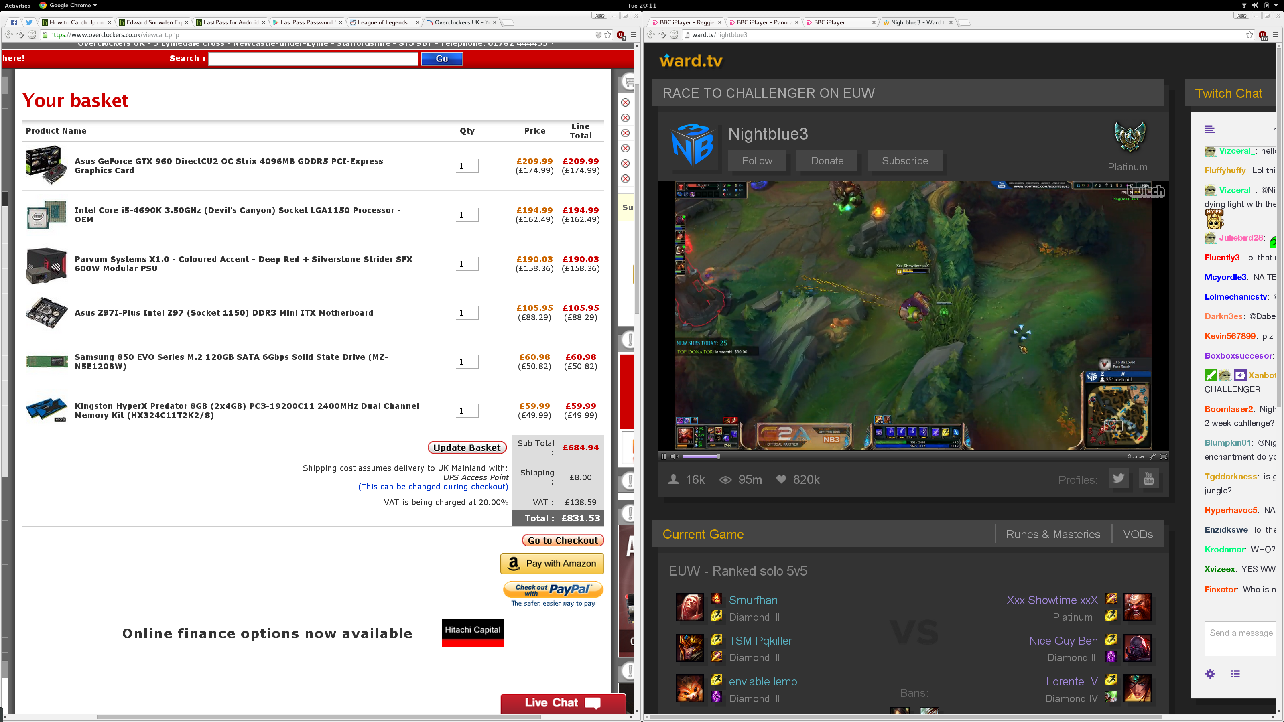Screen dimensions: 1284x722
Task: Go back in the ward.tv Chrome window
Action: coord(650,35)
